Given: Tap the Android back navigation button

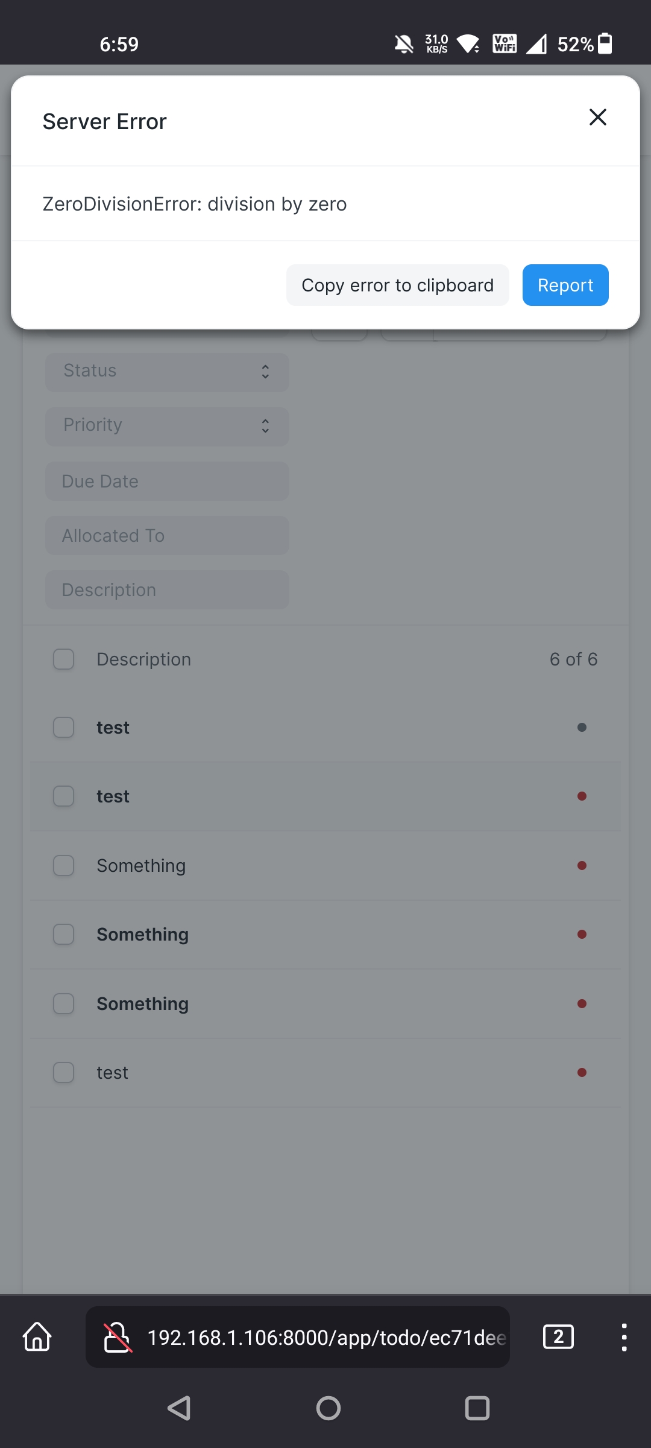Looking at the screenshot, I should coord(178,1408).
